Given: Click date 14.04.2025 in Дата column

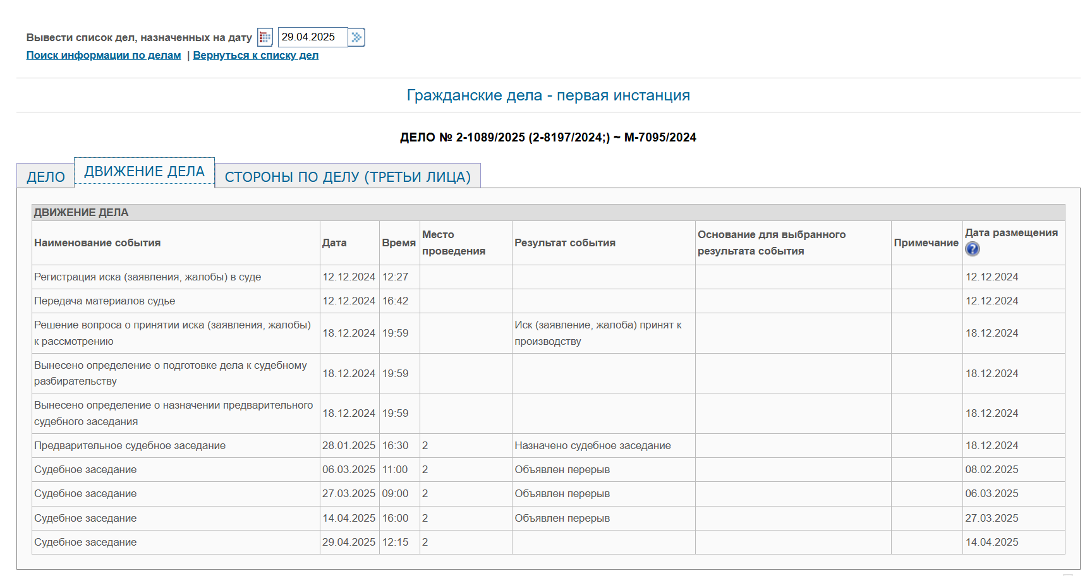Looking at the screenshot, I should click(349, 519).
